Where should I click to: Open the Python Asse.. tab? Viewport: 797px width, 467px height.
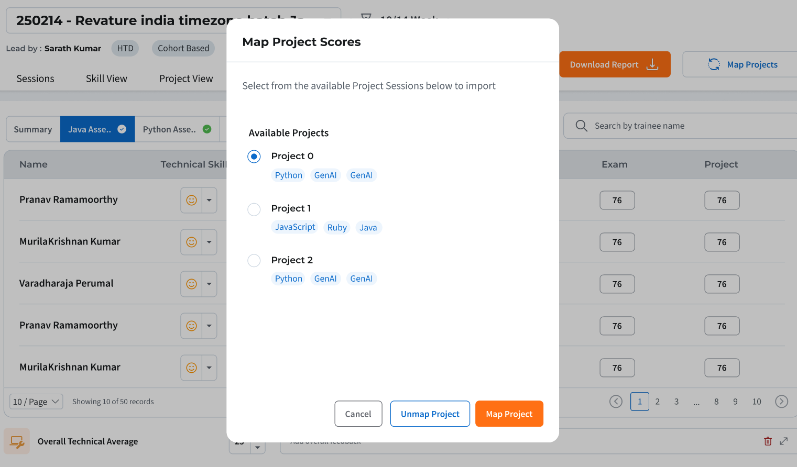177,129
